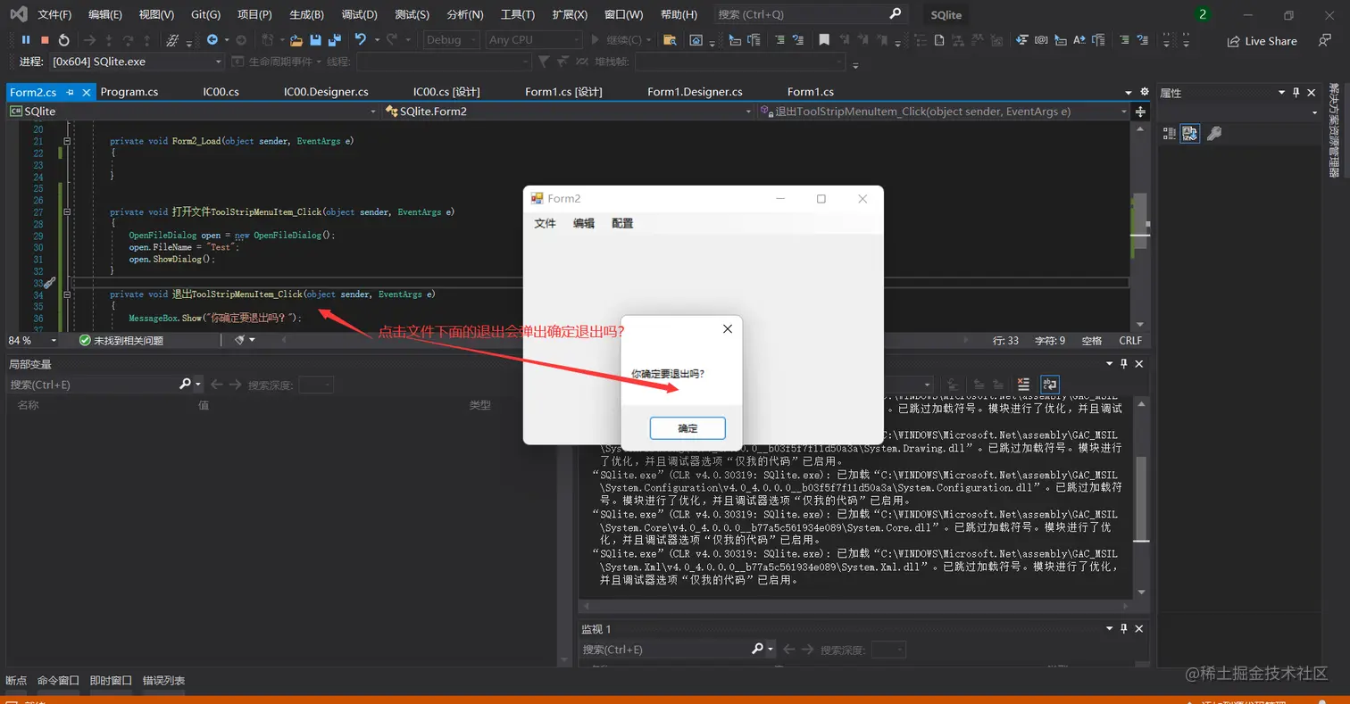
Task: Pause debugging with the Break All icon
Action: (26, 40)
